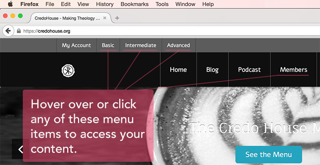The width and height of the screenshot is (320, 165).
Task: Open the Blog page
Action: [x=212, y=70]
